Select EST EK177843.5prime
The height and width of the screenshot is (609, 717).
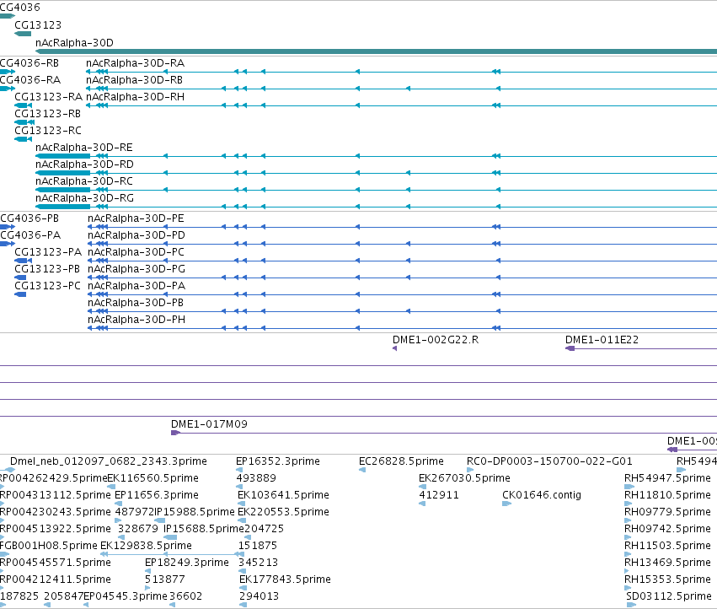[285, 579]
